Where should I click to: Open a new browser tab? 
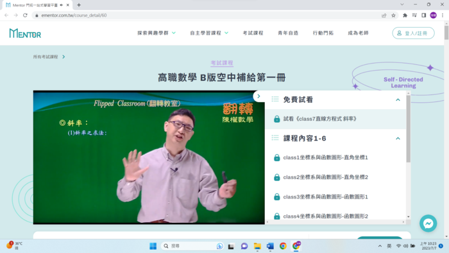click(79, 5)
